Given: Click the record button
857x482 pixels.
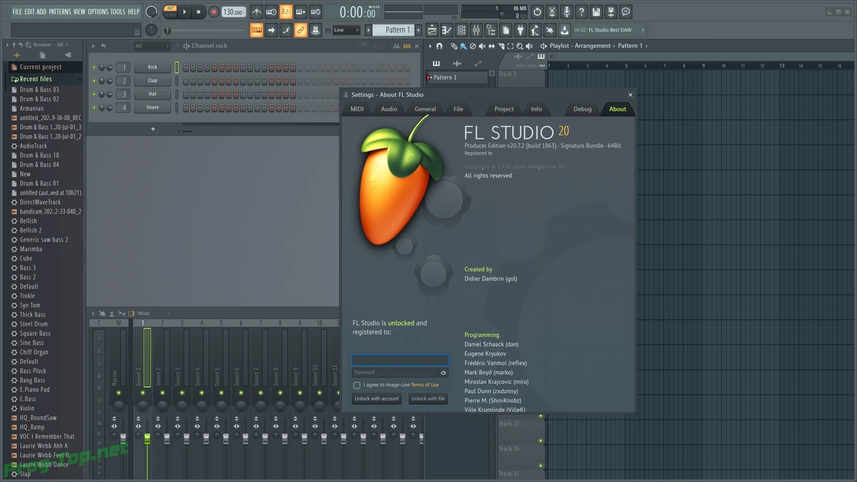Looking at the screenshot, I should 214,11.
